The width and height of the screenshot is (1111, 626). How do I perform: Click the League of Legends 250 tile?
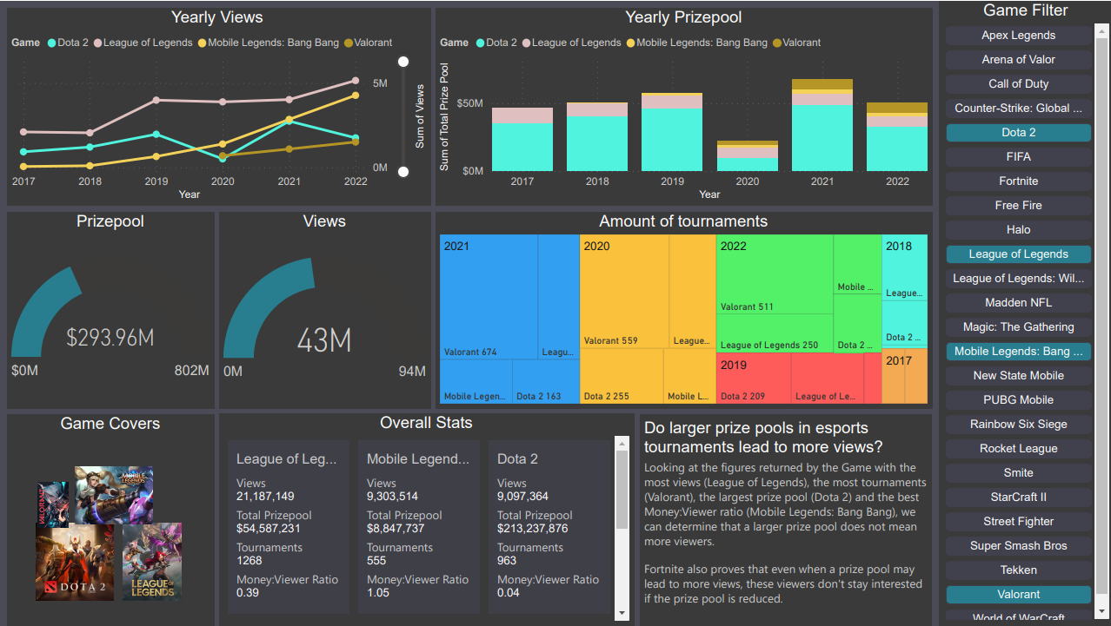[x=775, y=333]
